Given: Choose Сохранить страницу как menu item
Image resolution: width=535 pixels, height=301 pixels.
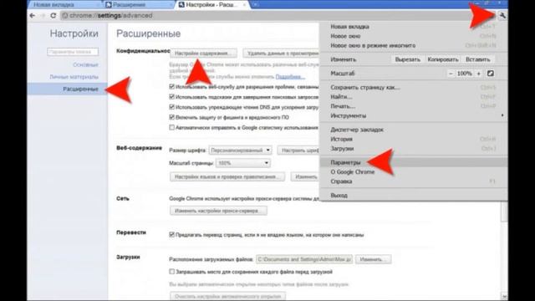Looking at the screenshot, I should pos(413,87).
